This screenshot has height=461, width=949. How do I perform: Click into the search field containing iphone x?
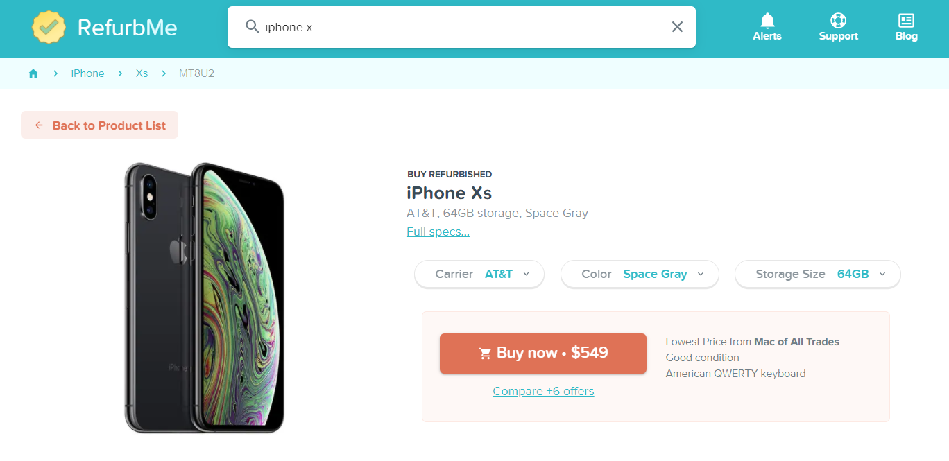click(458, 27)
